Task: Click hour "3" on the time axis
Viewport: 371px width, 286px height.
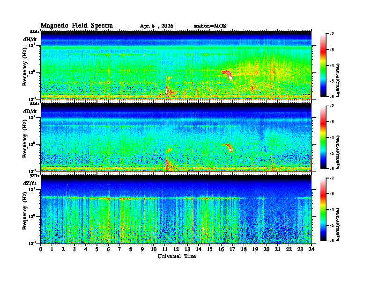Action: click(74, 250)
